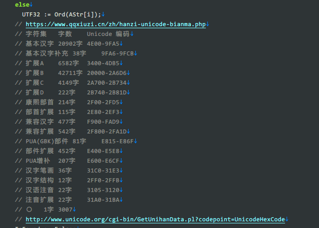Open the unicode.org GetUnihanData link
The height and width of the screenshot is (228, 319).
(154, 219)
